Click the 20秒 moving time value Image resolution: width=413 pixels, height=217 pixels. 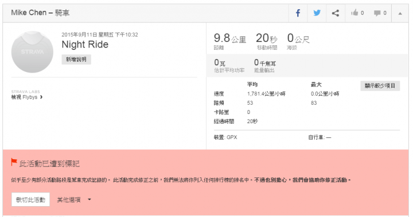point(267,38)
